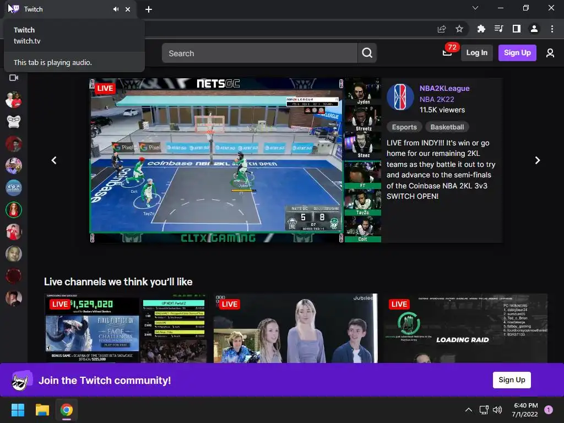
Task: Close the Twitch browser tab
Action: pos(128,9)
